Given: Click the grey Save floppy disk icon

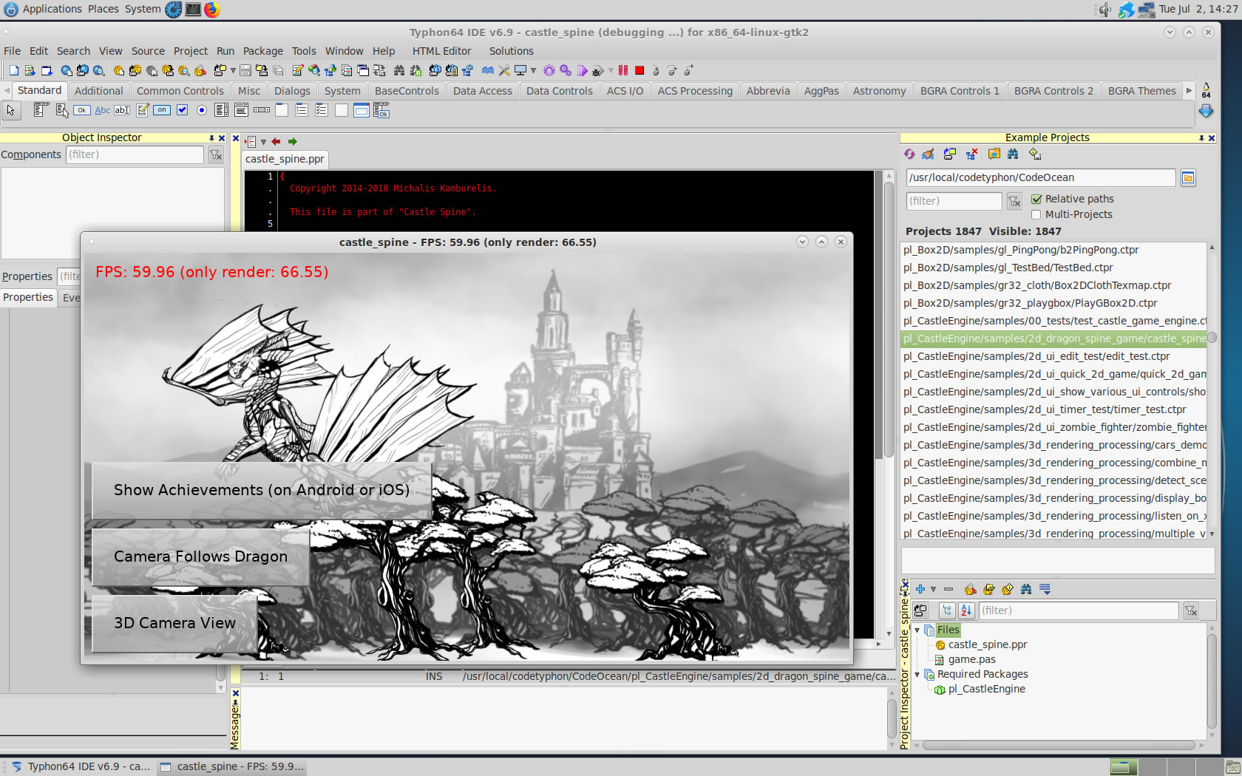Looking at the screenshot, I should tap(245, 71).
